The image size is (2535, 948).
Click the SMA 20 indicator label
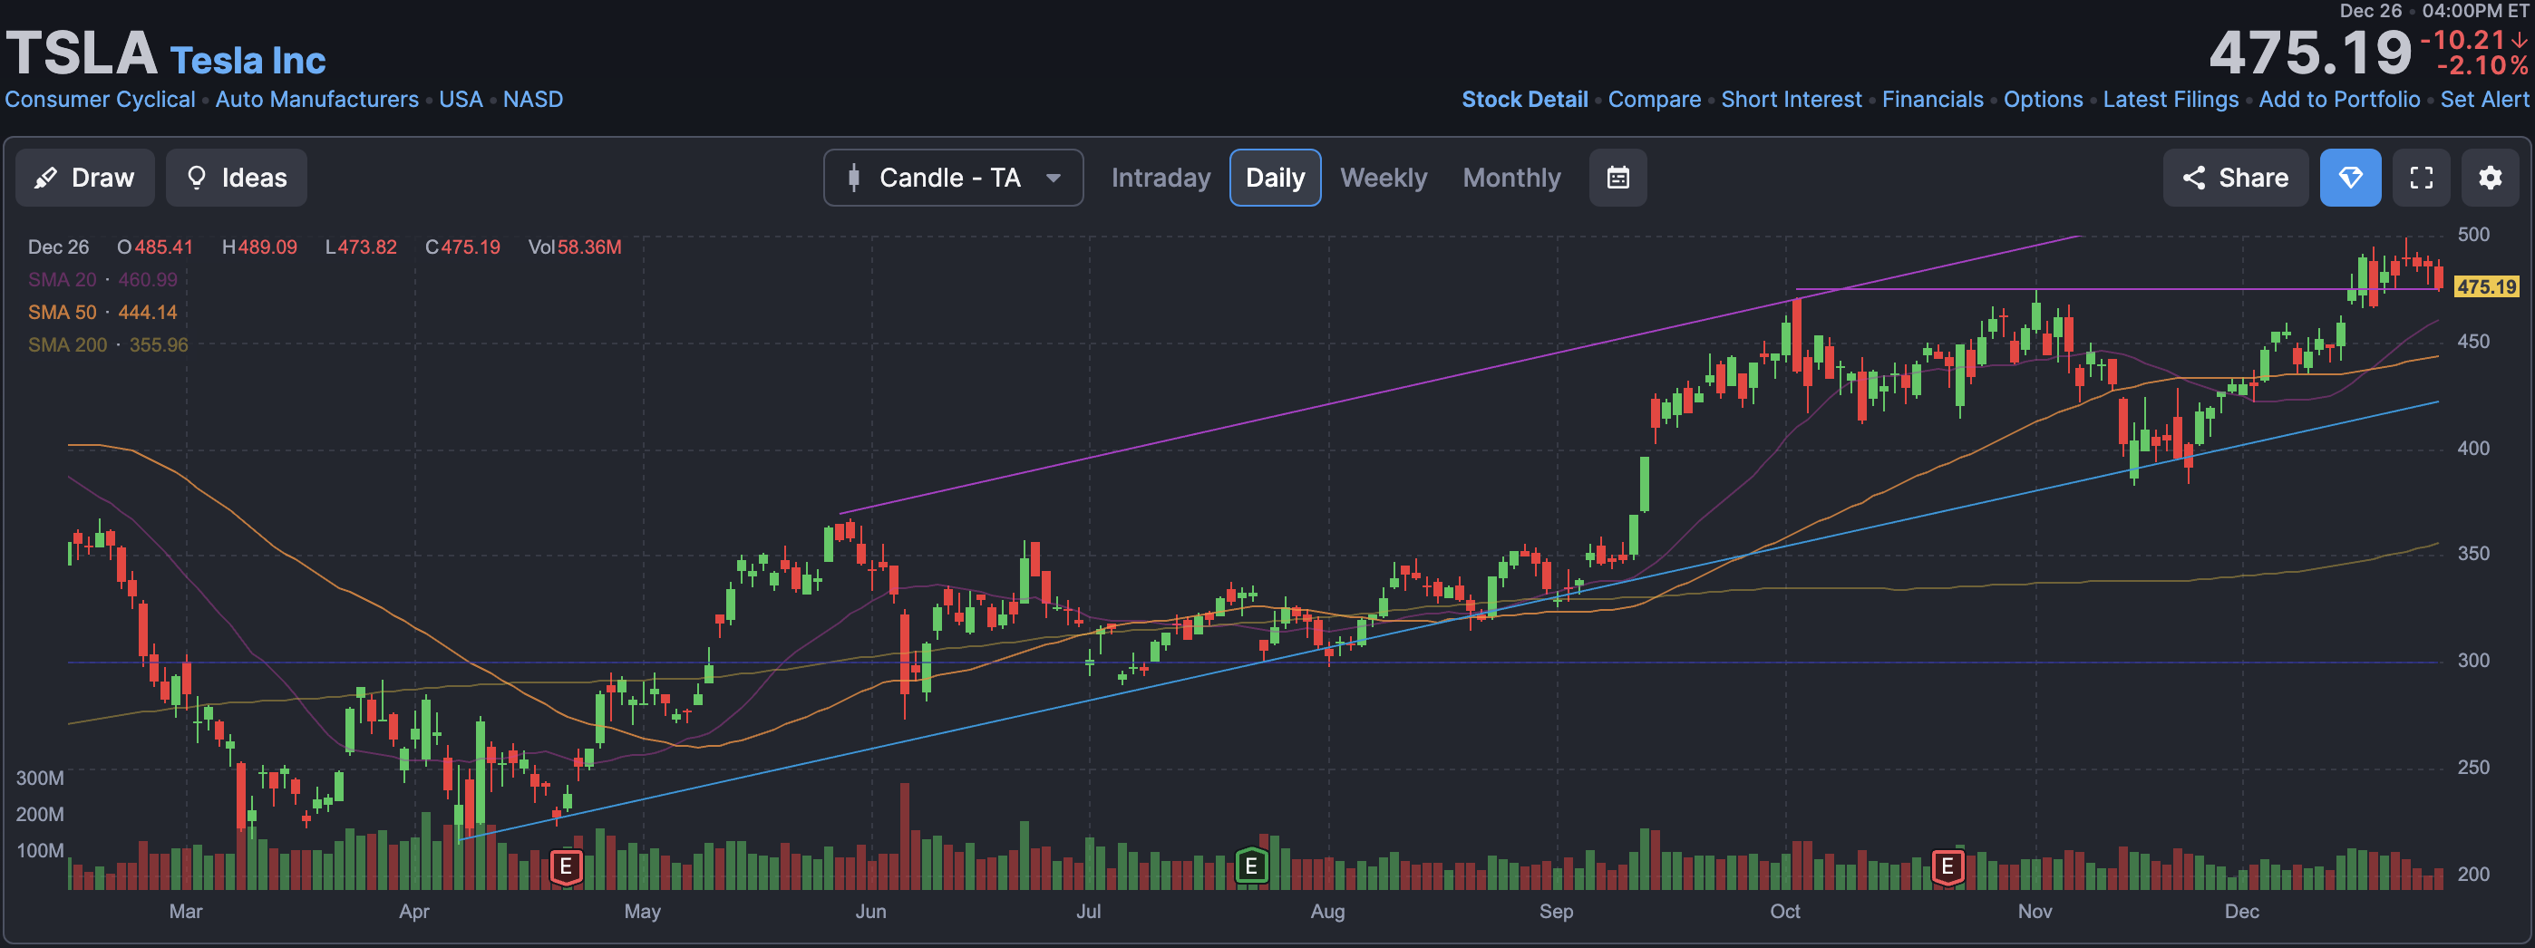point(62,279)
